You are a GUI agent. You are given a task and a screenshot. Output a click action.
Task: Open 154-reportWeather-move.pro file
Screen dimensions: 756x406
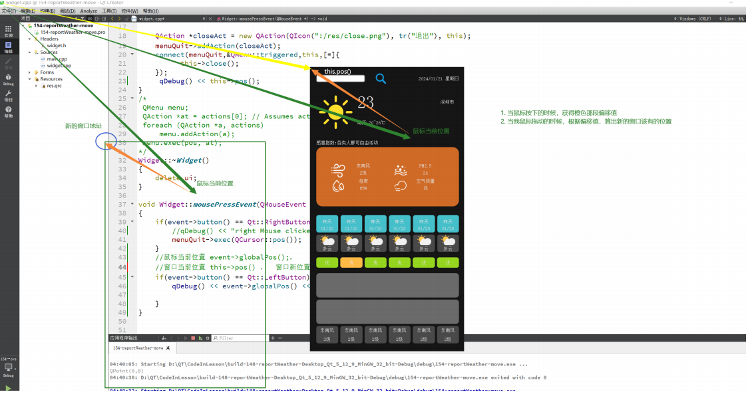pos(73,33)
